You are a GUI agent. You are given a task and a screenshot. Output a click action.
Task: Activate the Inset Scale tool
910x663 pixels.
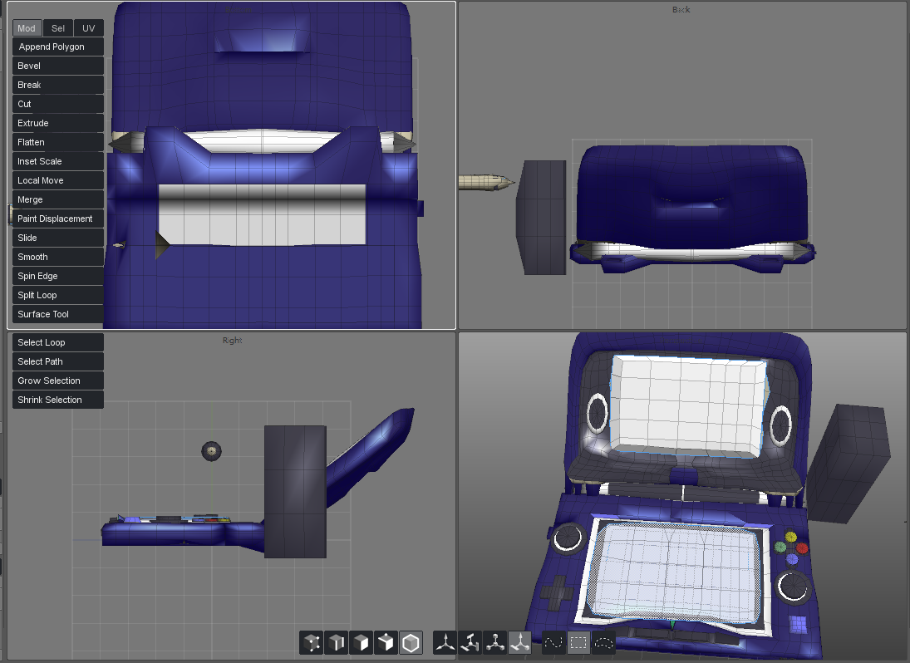coord(58,161)
